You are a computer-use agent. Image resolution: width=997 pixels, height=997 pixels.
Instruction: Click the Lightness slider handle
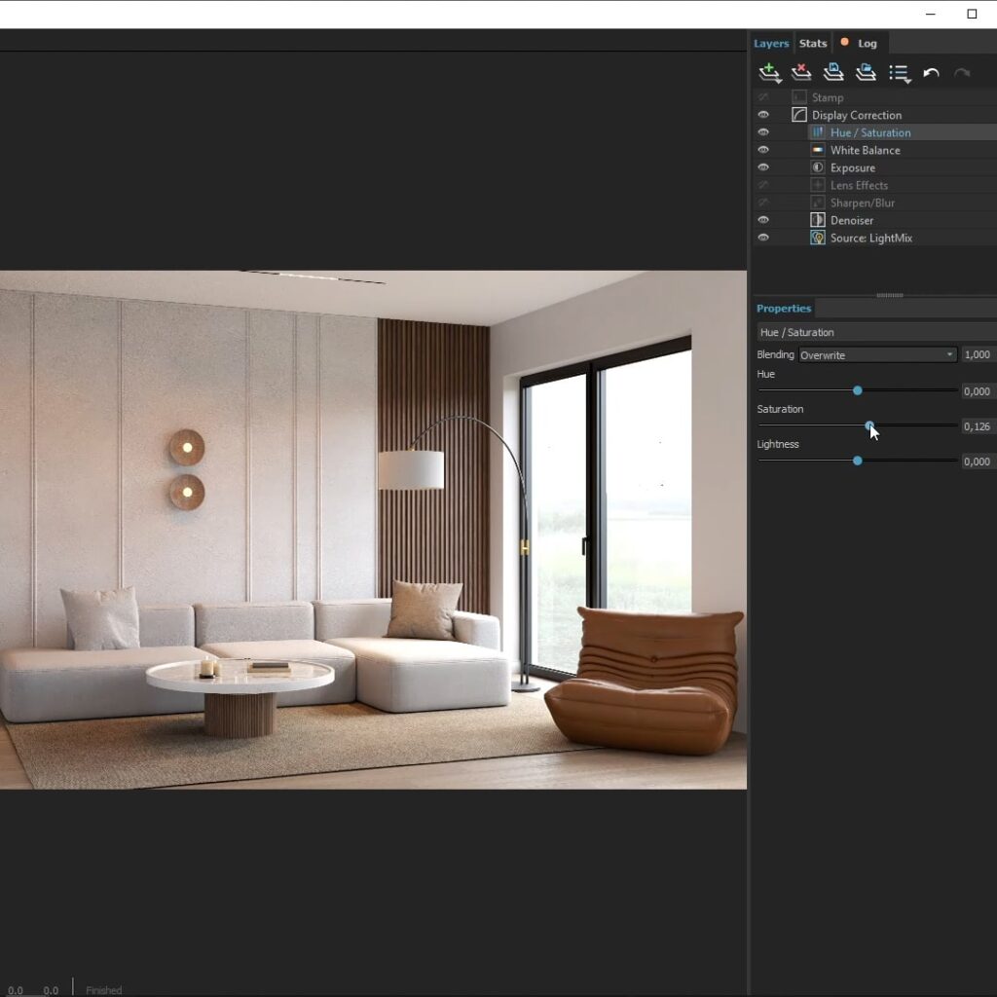click(858, 461)
